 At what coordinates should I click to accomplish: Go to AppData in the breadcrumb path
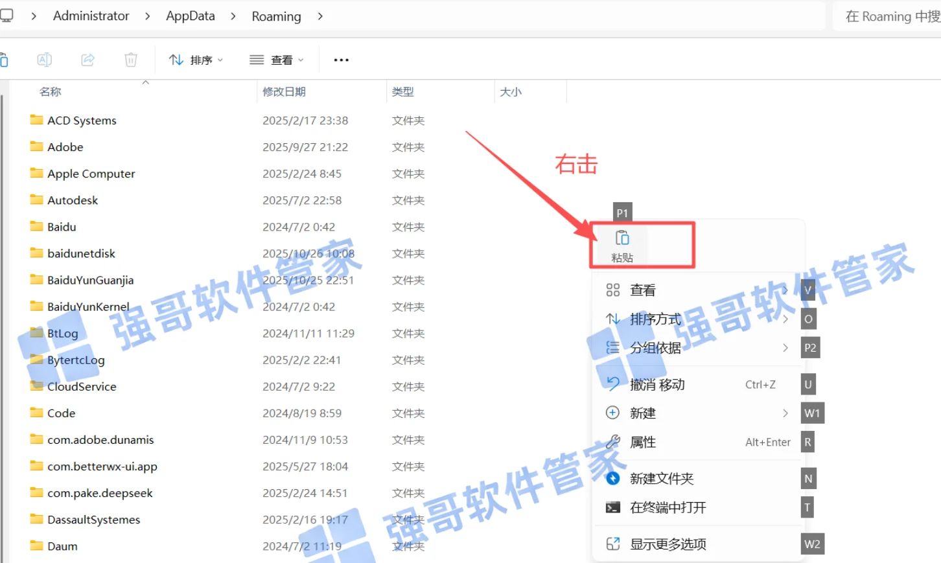pyautogui.click(x=191, y=16)
